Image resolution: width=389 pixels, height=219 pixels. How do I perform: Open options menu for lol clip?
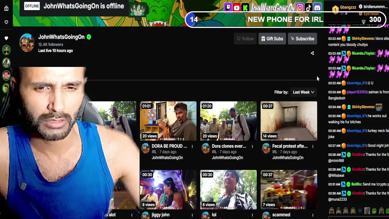(252, 215)
